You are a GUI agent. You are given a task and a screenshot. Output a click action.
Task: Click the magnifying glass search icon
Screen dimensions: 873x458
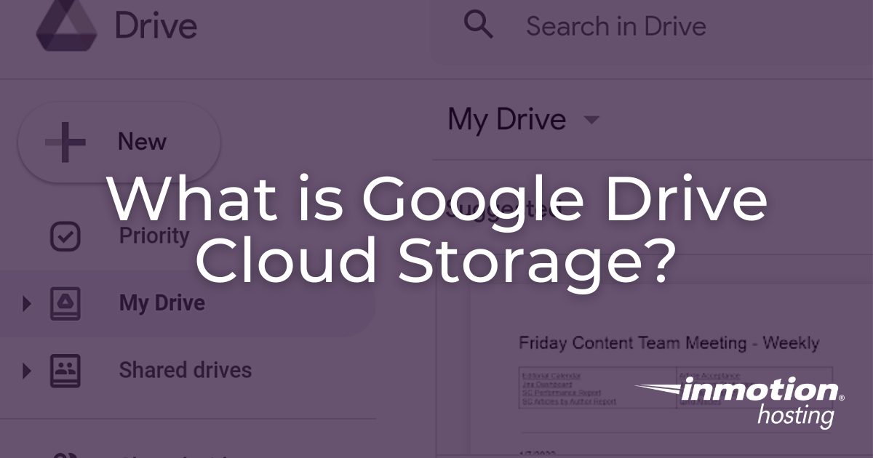tap(479, 25)
